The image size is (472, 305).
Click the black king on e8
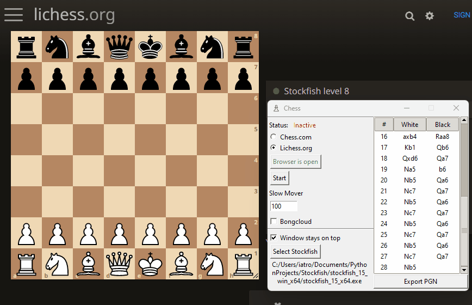pos(150,47)
